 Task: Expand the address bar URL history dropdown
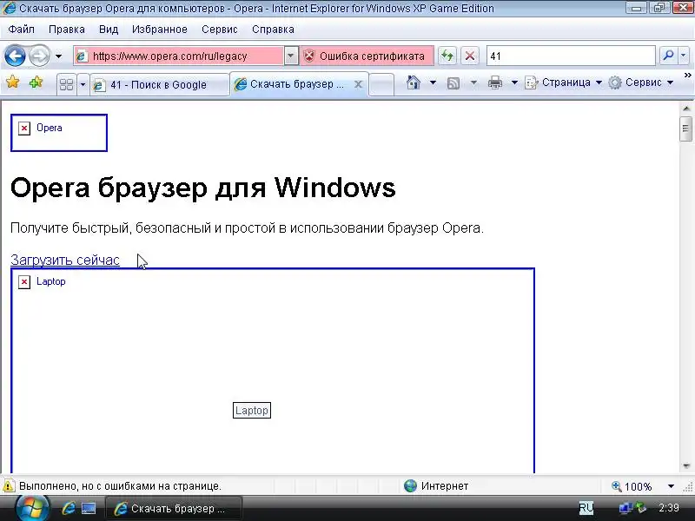tap(291, 56)
